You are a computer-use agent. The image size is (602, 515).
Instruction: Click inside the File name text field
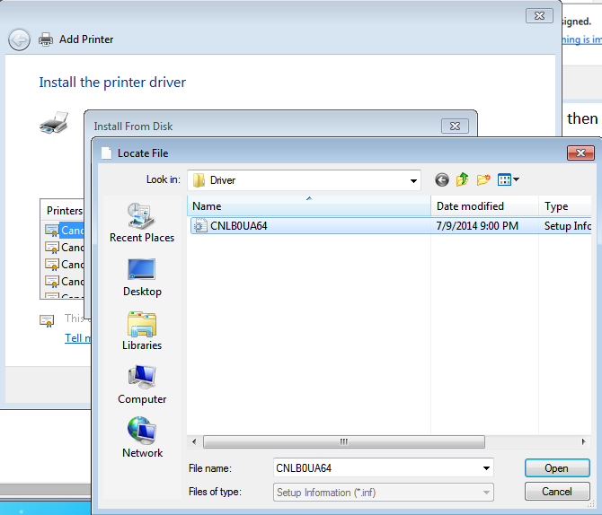click(x=376, y=468)
